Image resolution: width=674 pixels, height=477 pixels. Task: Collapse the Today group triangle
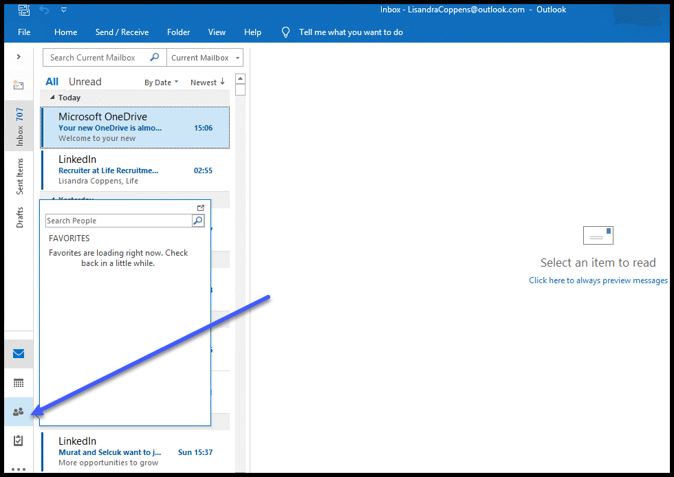52,98
